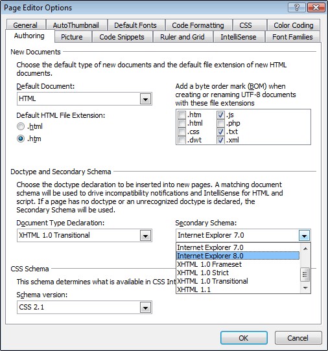Click the scroll up arrow in schema list
The height and width of the screenshot is (351, 328).
[305, 249]
